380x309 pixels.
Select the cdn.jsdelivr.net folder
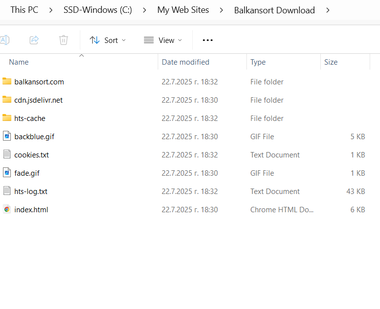tap(38, 100)
